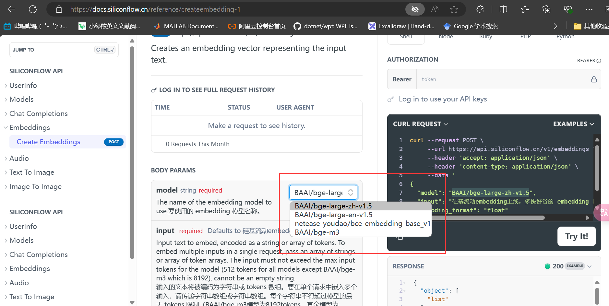Click the code block vertical scrollbar
The width and height of the screenshot is (609, 306).
coord(597,168)
